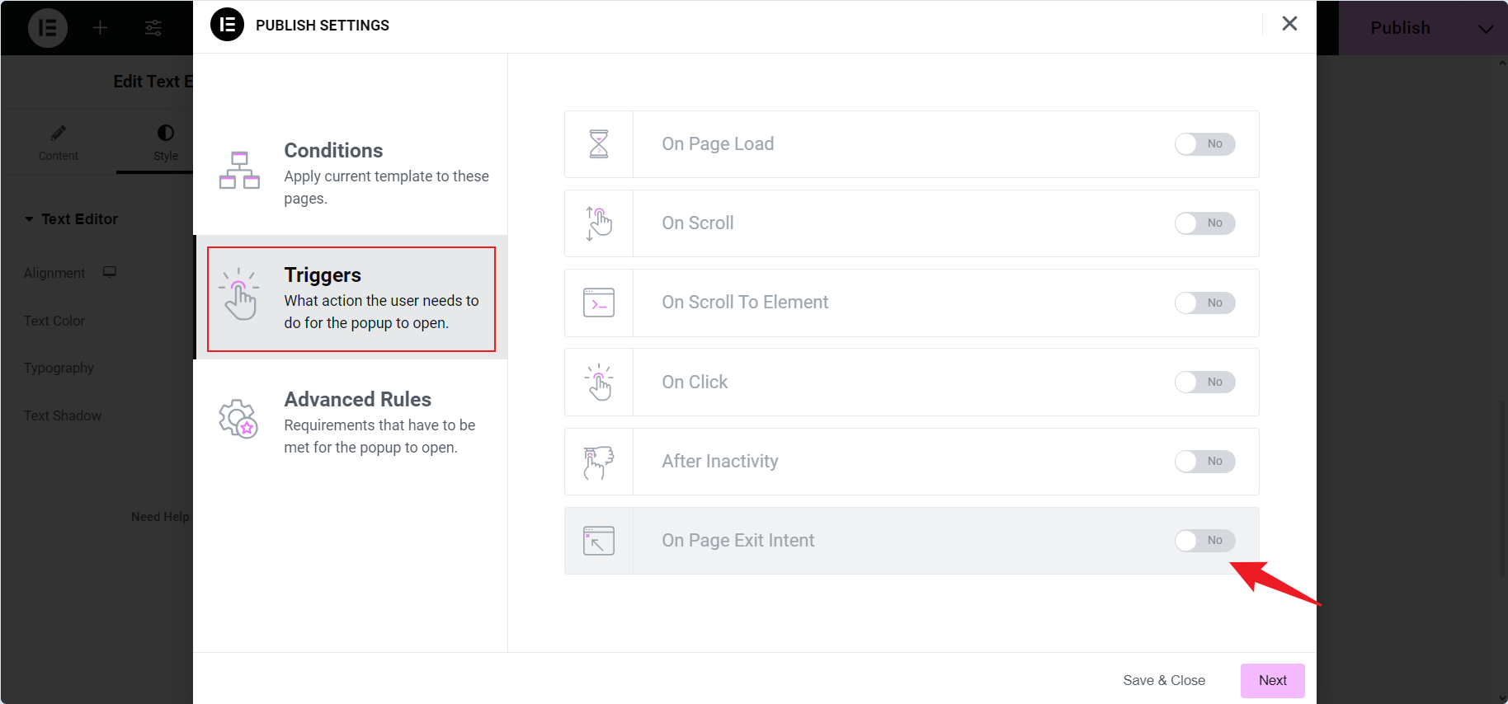
Task: Toggle the On Click trigger switch
Action: coord(1204,383)
